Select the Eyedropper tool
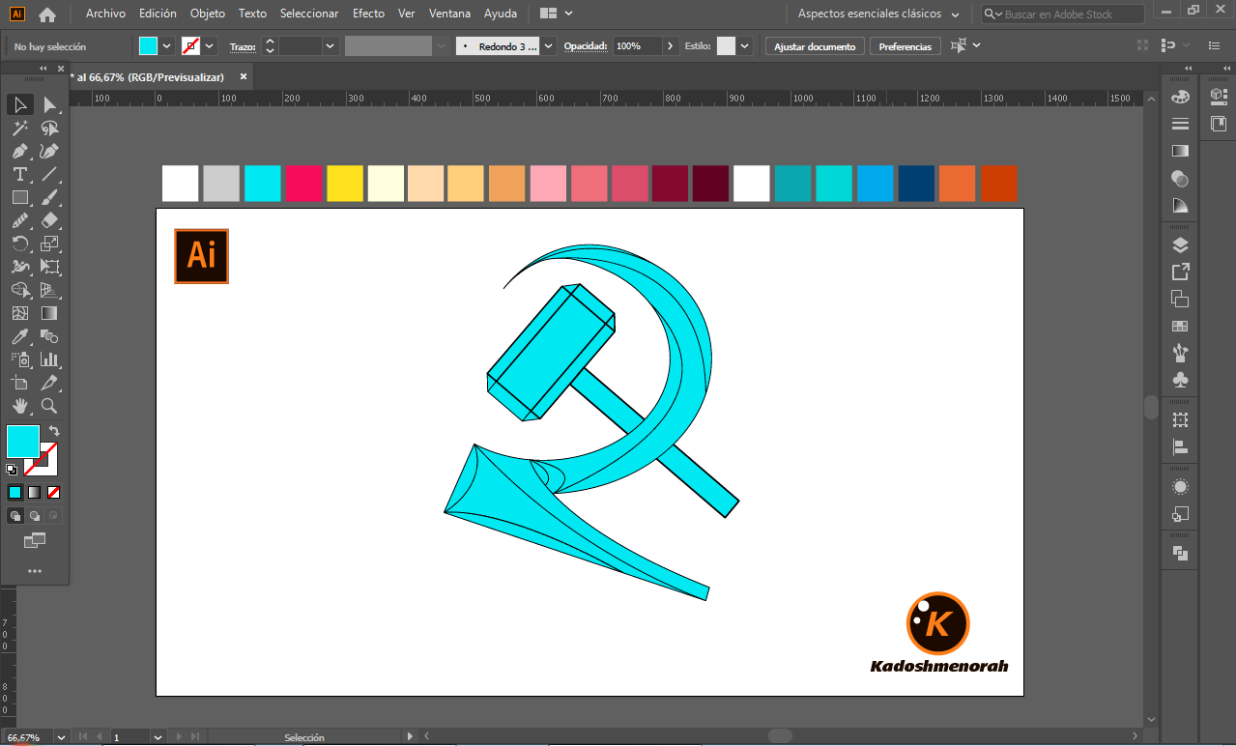This screenshot has height=746, width=1236. (x=19, y=336)
